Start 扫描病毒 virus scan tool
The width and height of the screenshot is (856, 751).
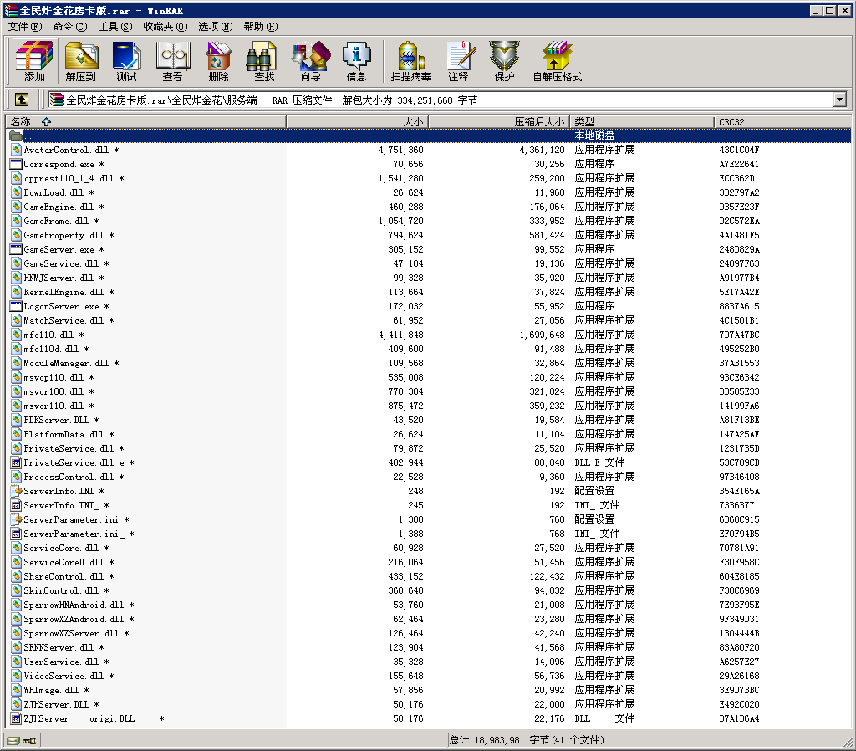coord(410,61)
